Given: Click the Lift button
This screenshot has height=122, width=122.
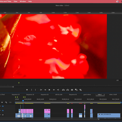Looking at the screenshot, I should 63,90.
